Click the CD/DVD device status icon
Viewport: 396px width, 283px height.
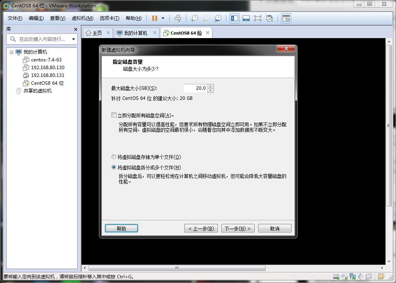pos(344,276)
